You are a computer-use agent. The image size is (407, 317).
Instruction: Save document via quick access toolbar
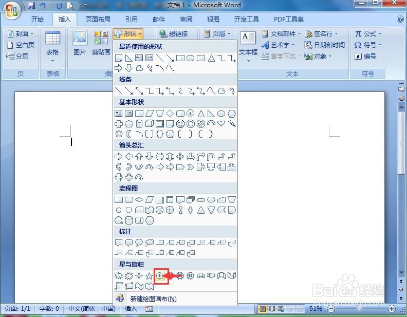(x=32, y=6)
